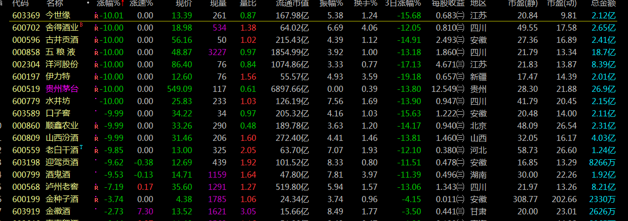The width and height of the screenshot is (628, 221).
Task: Click the 地区 column header
Action: (x=478, y=3)
